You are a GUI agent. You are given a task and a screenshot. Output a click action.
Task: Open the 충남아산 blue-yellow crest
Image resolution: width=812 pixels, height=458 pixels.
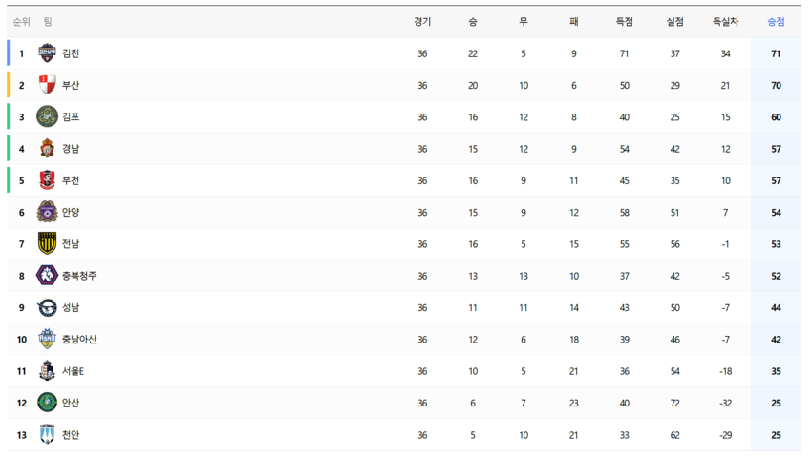pyautogui.click(x=47, y=339)
